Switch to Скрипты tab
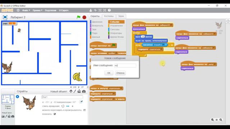The width and height of the screenshot is (230, 129). [95, 16]
